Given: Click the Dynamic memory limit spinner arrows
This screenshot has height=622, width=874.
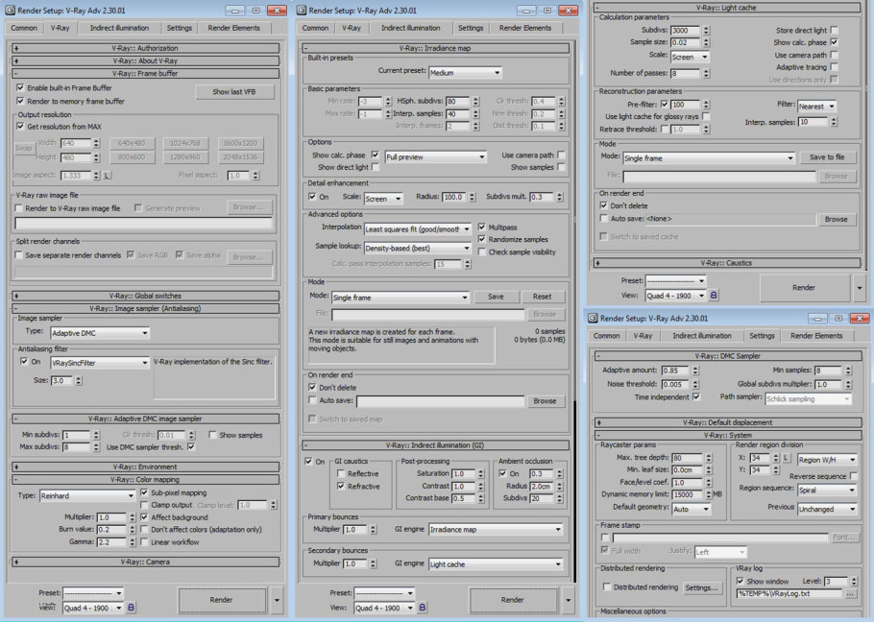Looking at the screenshot, I should 708,494.
